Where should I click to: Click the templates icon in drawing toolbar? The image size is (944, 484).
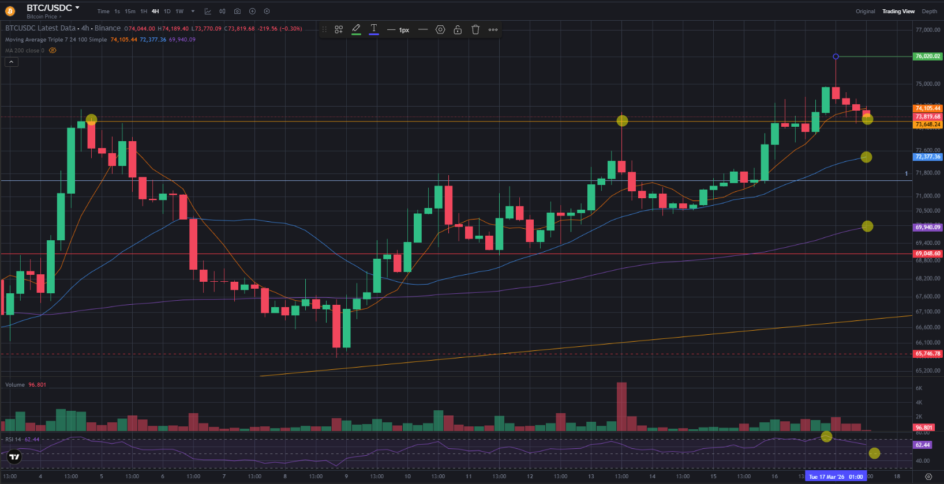tap(339, 29)
